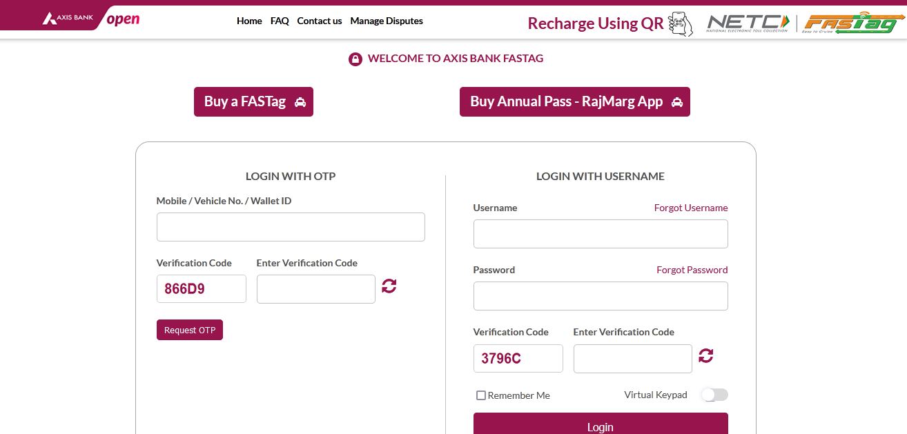The width and height of the screenshot is (907, 434).
Task: Open the Forgot Username link
Action: pos(691,208)
